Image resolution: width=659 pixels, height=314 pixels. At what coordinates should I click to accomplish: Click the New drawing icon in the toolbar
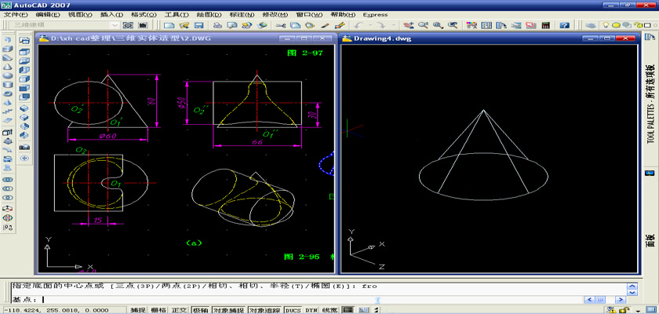(169, 25)
